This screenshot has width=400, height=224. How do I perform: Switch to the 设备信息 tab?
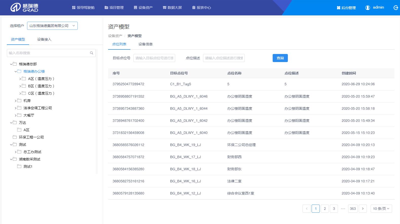coord(145,44)
